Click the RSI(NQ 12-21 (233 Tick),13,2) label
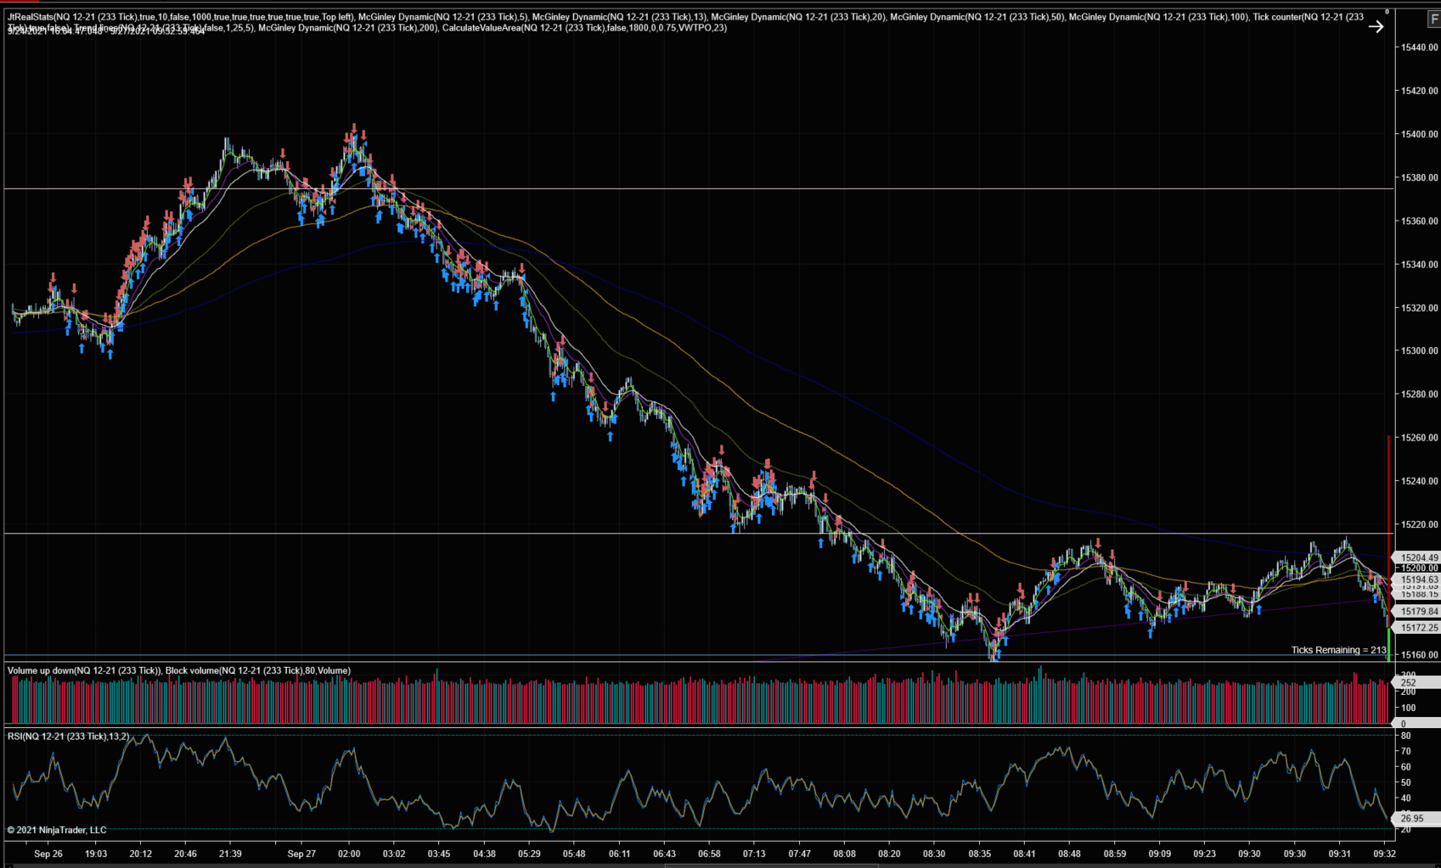Screen dimensions: 1441x868 (69, 736)
